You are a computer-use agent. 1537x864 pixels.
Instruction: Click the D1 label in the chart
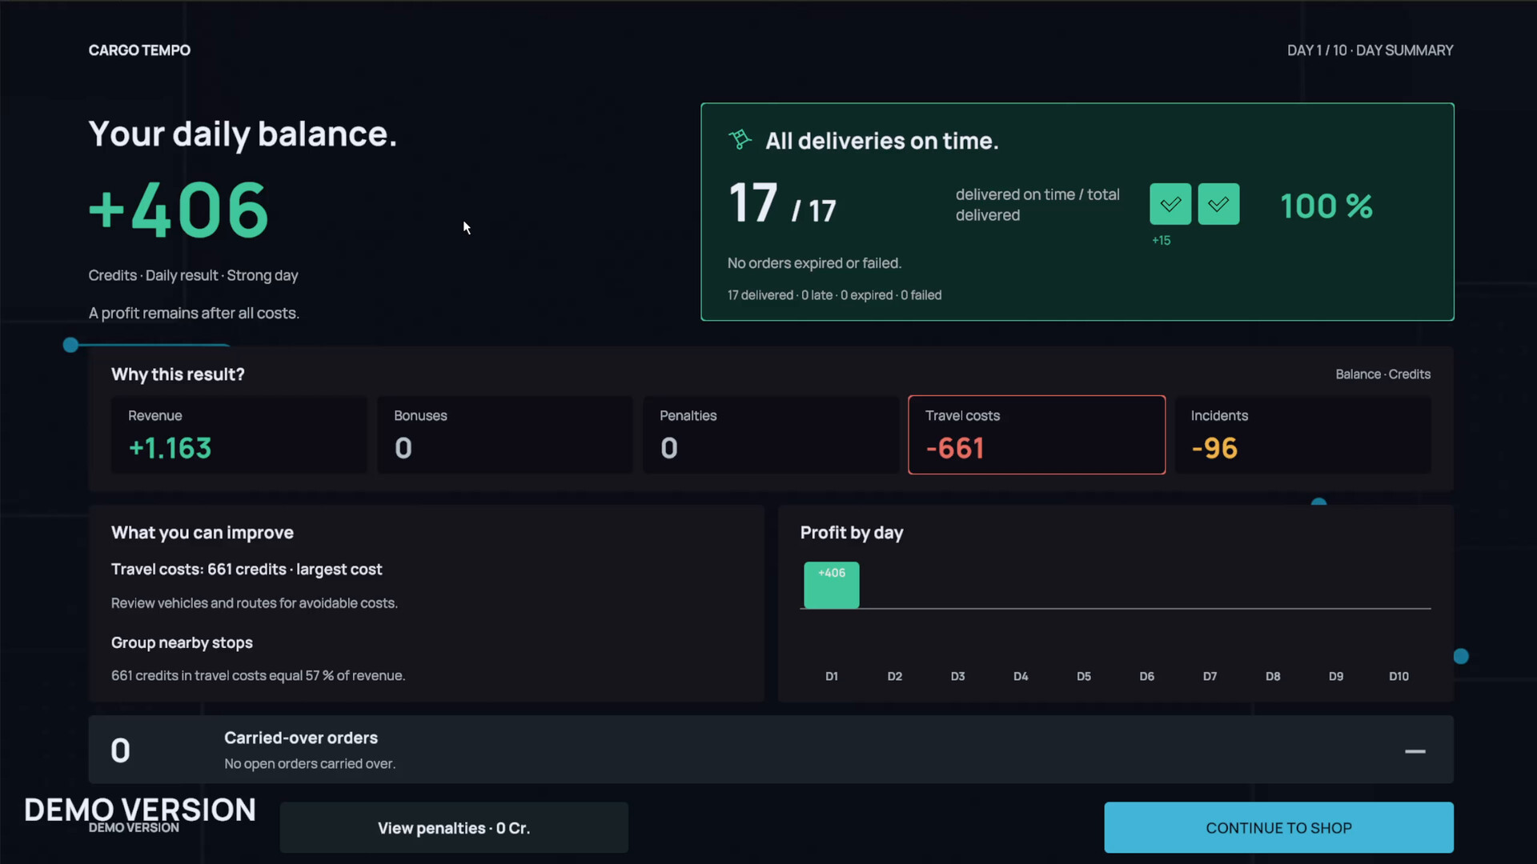click(832, 676)
